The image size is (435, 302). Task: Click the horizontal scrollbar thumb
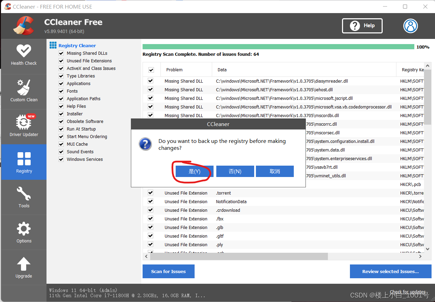[x=239, y=257]
